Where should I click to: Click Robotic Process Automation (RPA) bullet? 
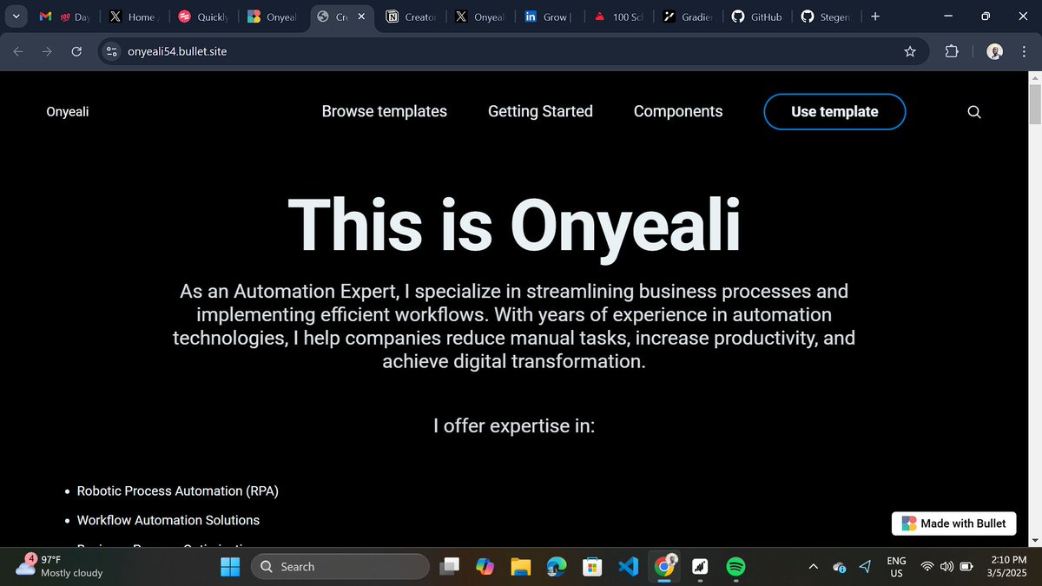pyautogui.click(x=178, y=491)
